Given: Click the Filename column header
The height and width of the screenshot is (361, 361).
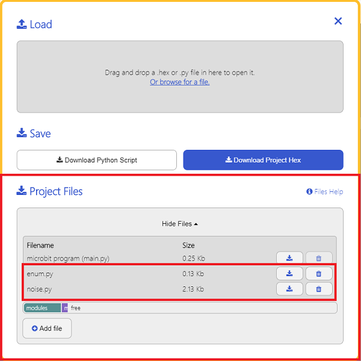Looking at the screenshot, I should tap(40, 245).
